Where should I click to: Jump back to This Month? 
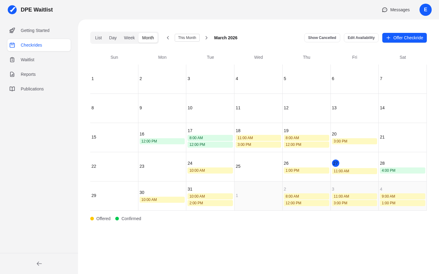187,38
